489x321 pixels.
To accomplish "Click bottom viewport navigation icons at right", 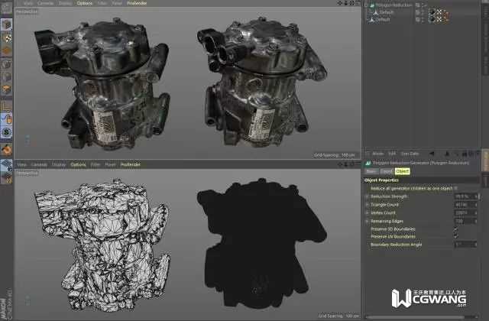I will pyautogui.click(x=348, y=164).
